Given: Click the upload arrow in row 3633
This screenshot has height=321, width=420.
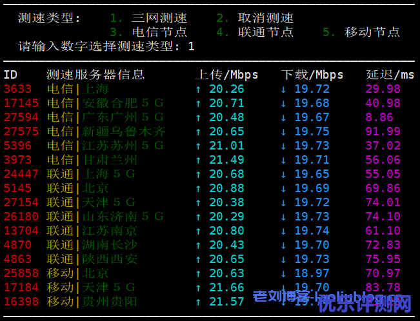Looking at the screenshot, I should click(198, 89).
